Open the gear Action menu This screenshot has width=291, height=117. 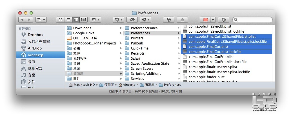coord(145,20)
